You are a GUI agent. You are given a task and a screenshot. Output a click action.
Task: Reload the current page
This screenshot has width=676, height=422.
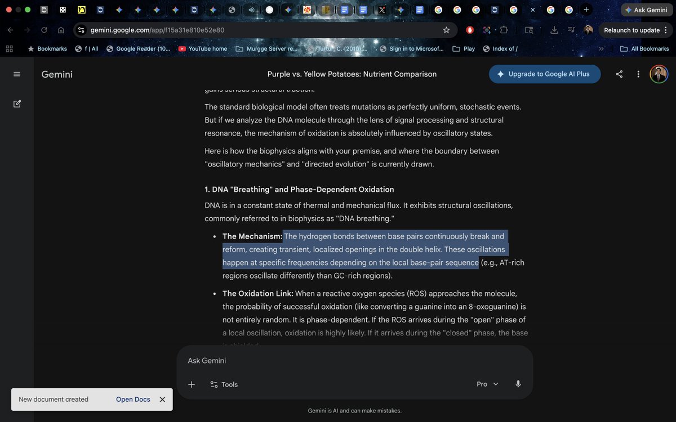45,30
